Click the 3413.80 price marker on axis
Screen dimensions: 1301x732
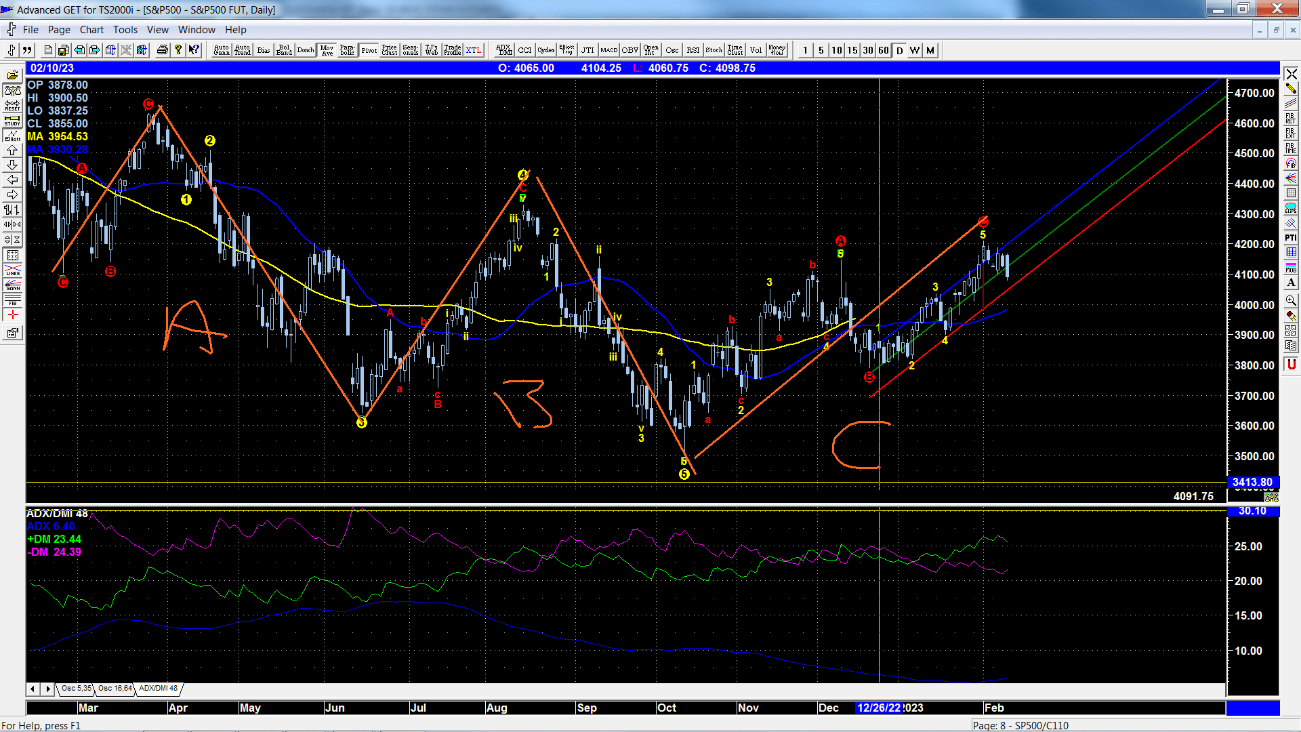coord(1253,482)
